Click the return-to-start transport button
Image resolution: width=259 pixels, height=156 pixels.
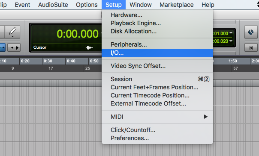[x=251, y=48]
